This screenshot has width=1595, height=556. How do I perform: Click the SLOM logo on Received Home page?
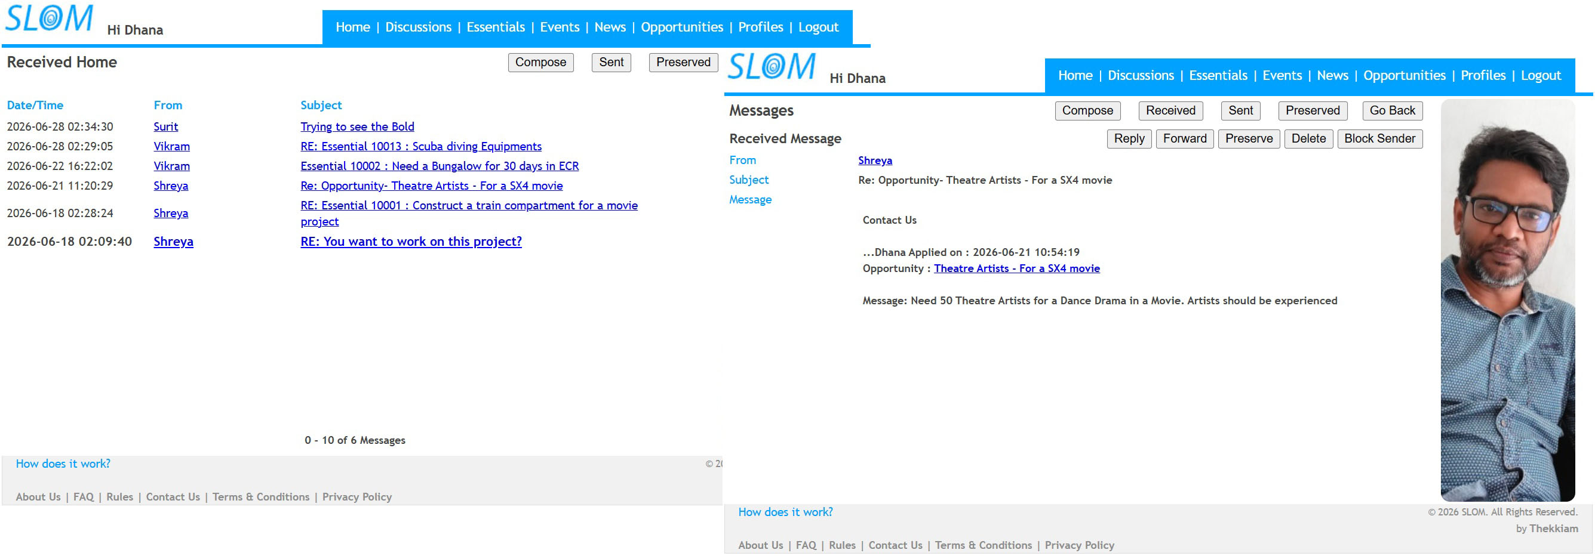pos(50,18)
